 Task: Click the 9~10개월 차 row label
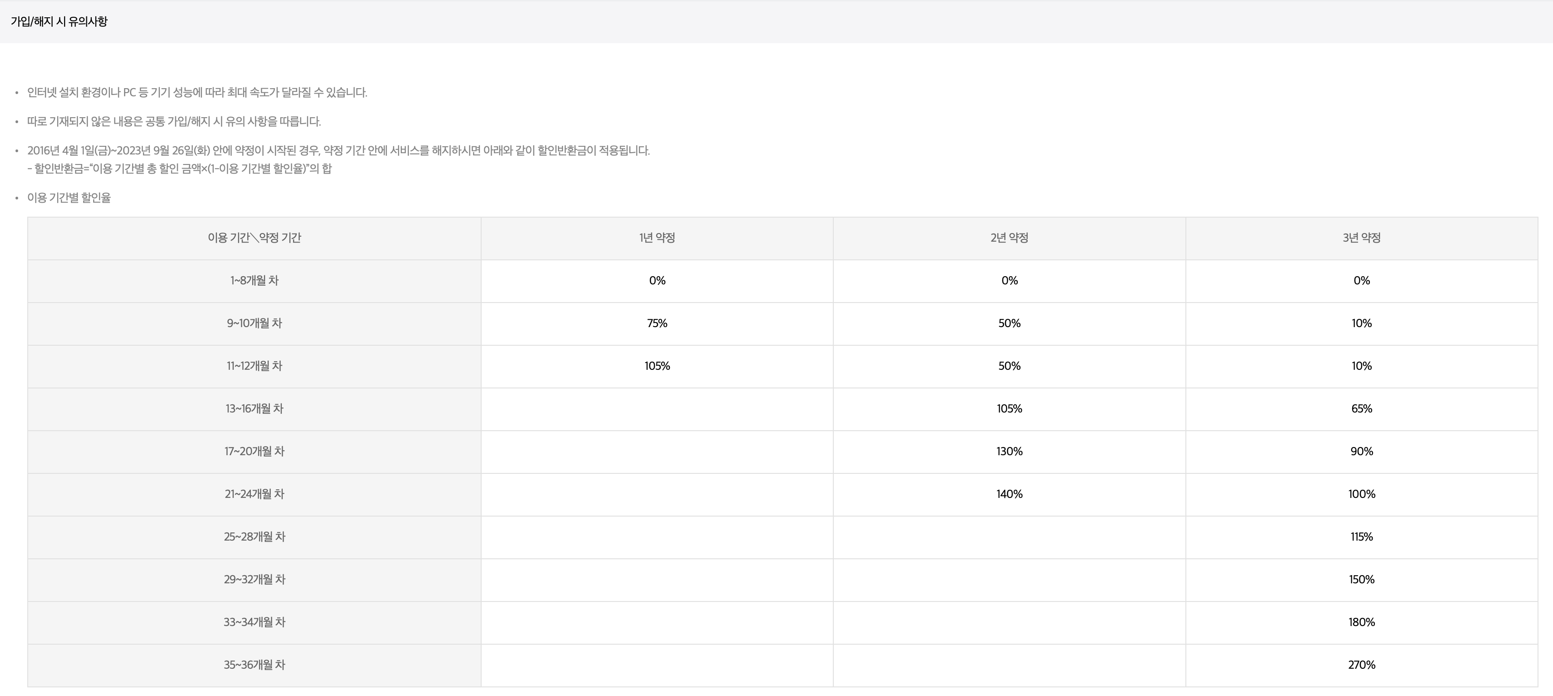point(254,323)
